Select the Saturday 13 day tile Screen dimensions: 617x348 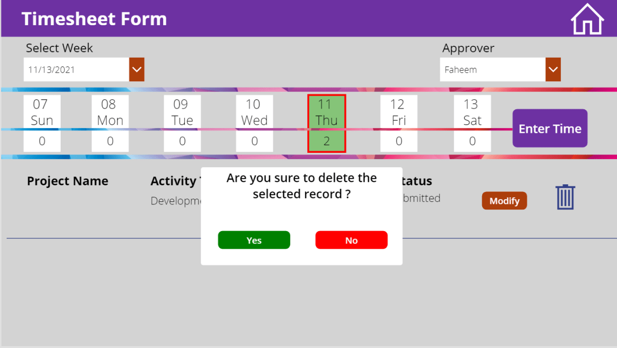tap(472, 112)
